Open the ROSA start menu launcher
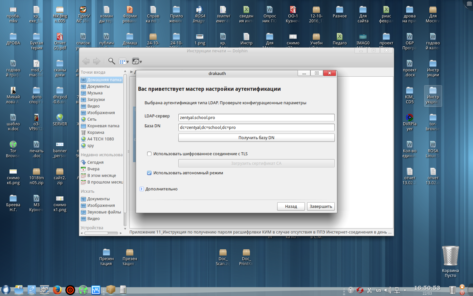Image resolution: width=473 pixels, height=296 pixels. point(6,290)
